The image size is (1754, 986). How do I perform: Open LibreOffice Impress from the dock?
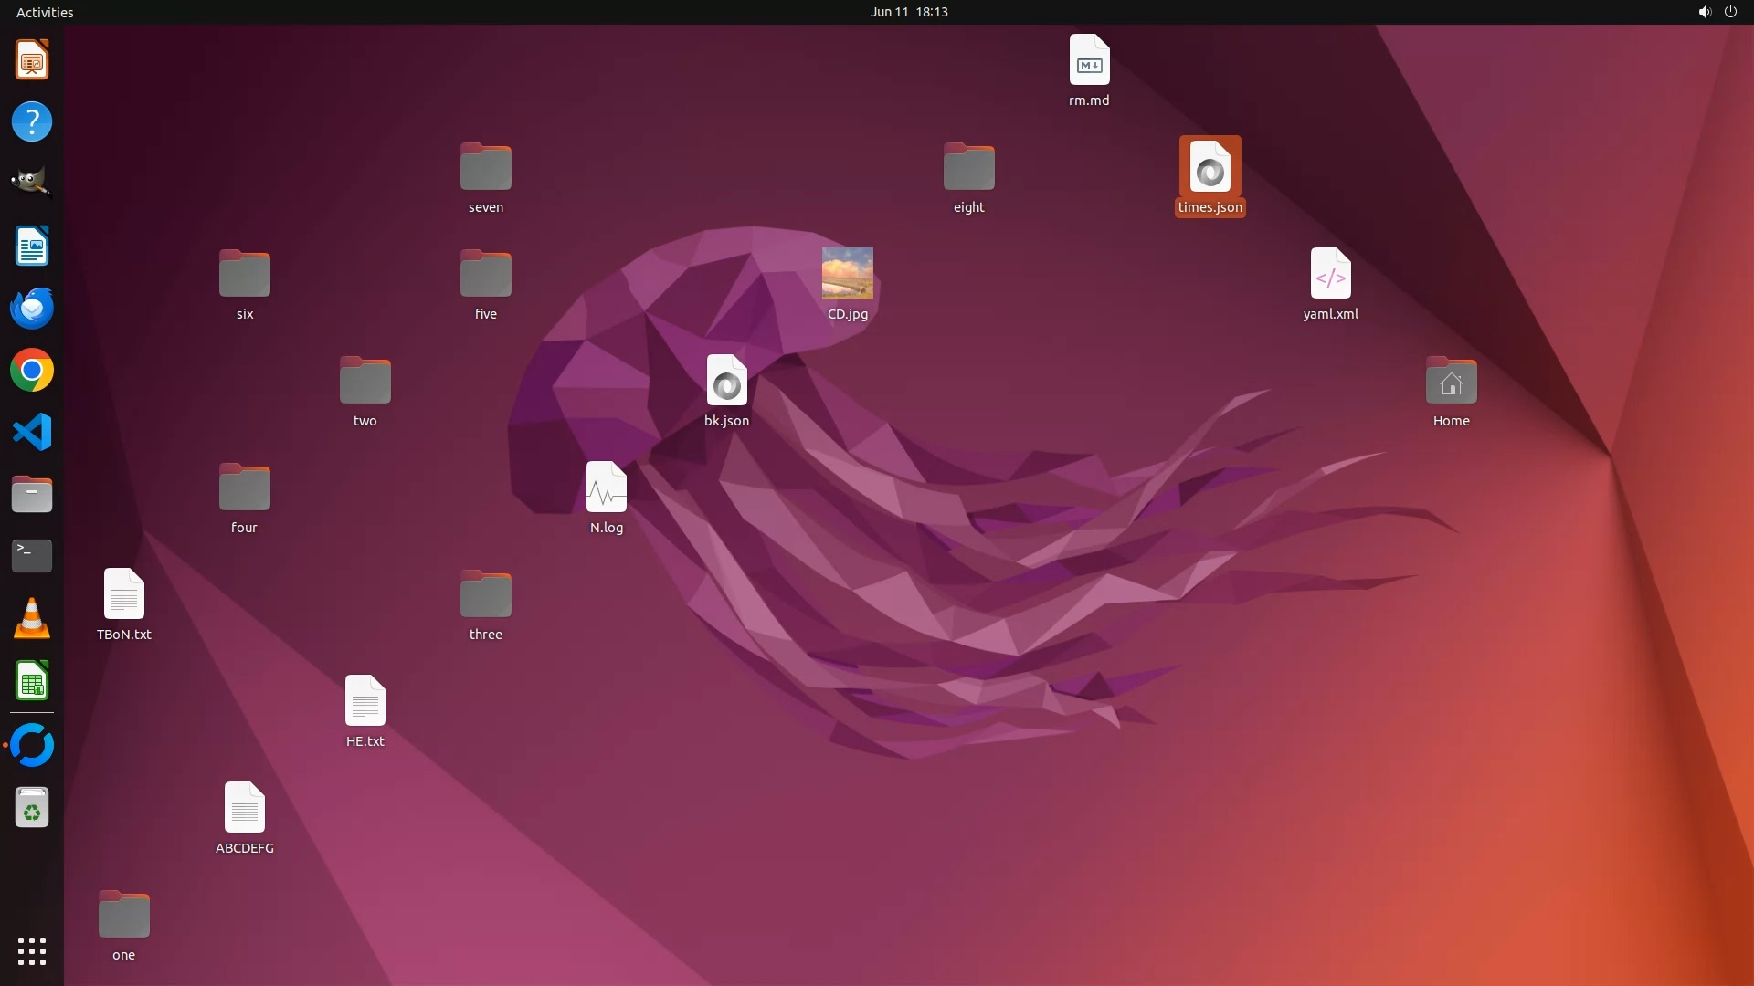coord(32,60)
